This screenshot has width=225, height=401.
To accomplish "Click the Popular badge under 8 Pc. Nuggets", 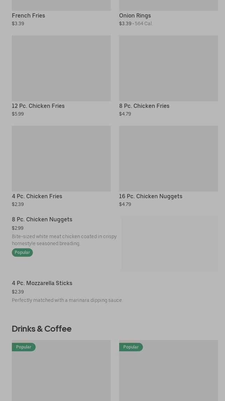I will point(22,253).
